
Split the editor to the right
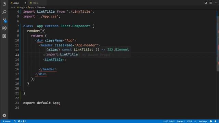click(x=211, y=3)
